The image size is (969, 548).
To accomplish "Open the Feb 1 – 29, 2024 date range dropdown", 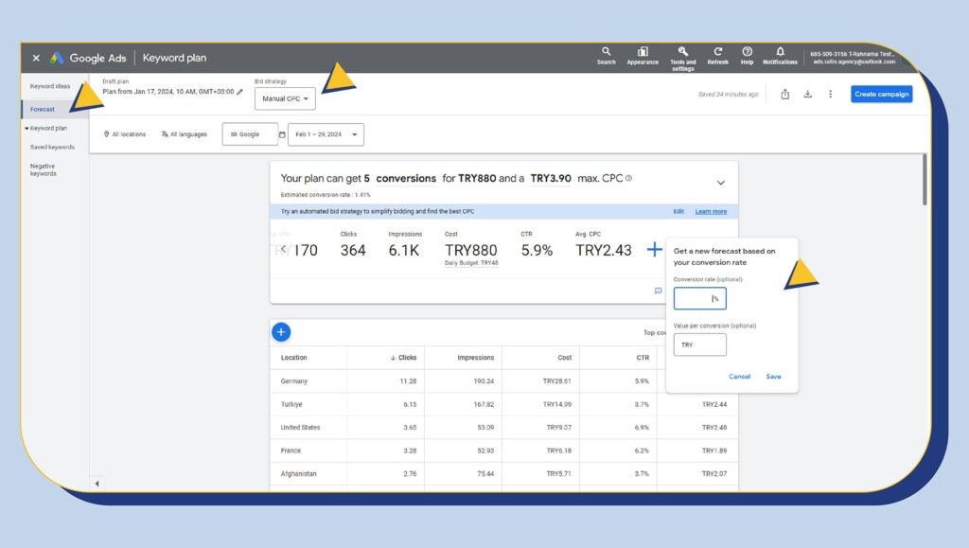I will tap(326, 134).
